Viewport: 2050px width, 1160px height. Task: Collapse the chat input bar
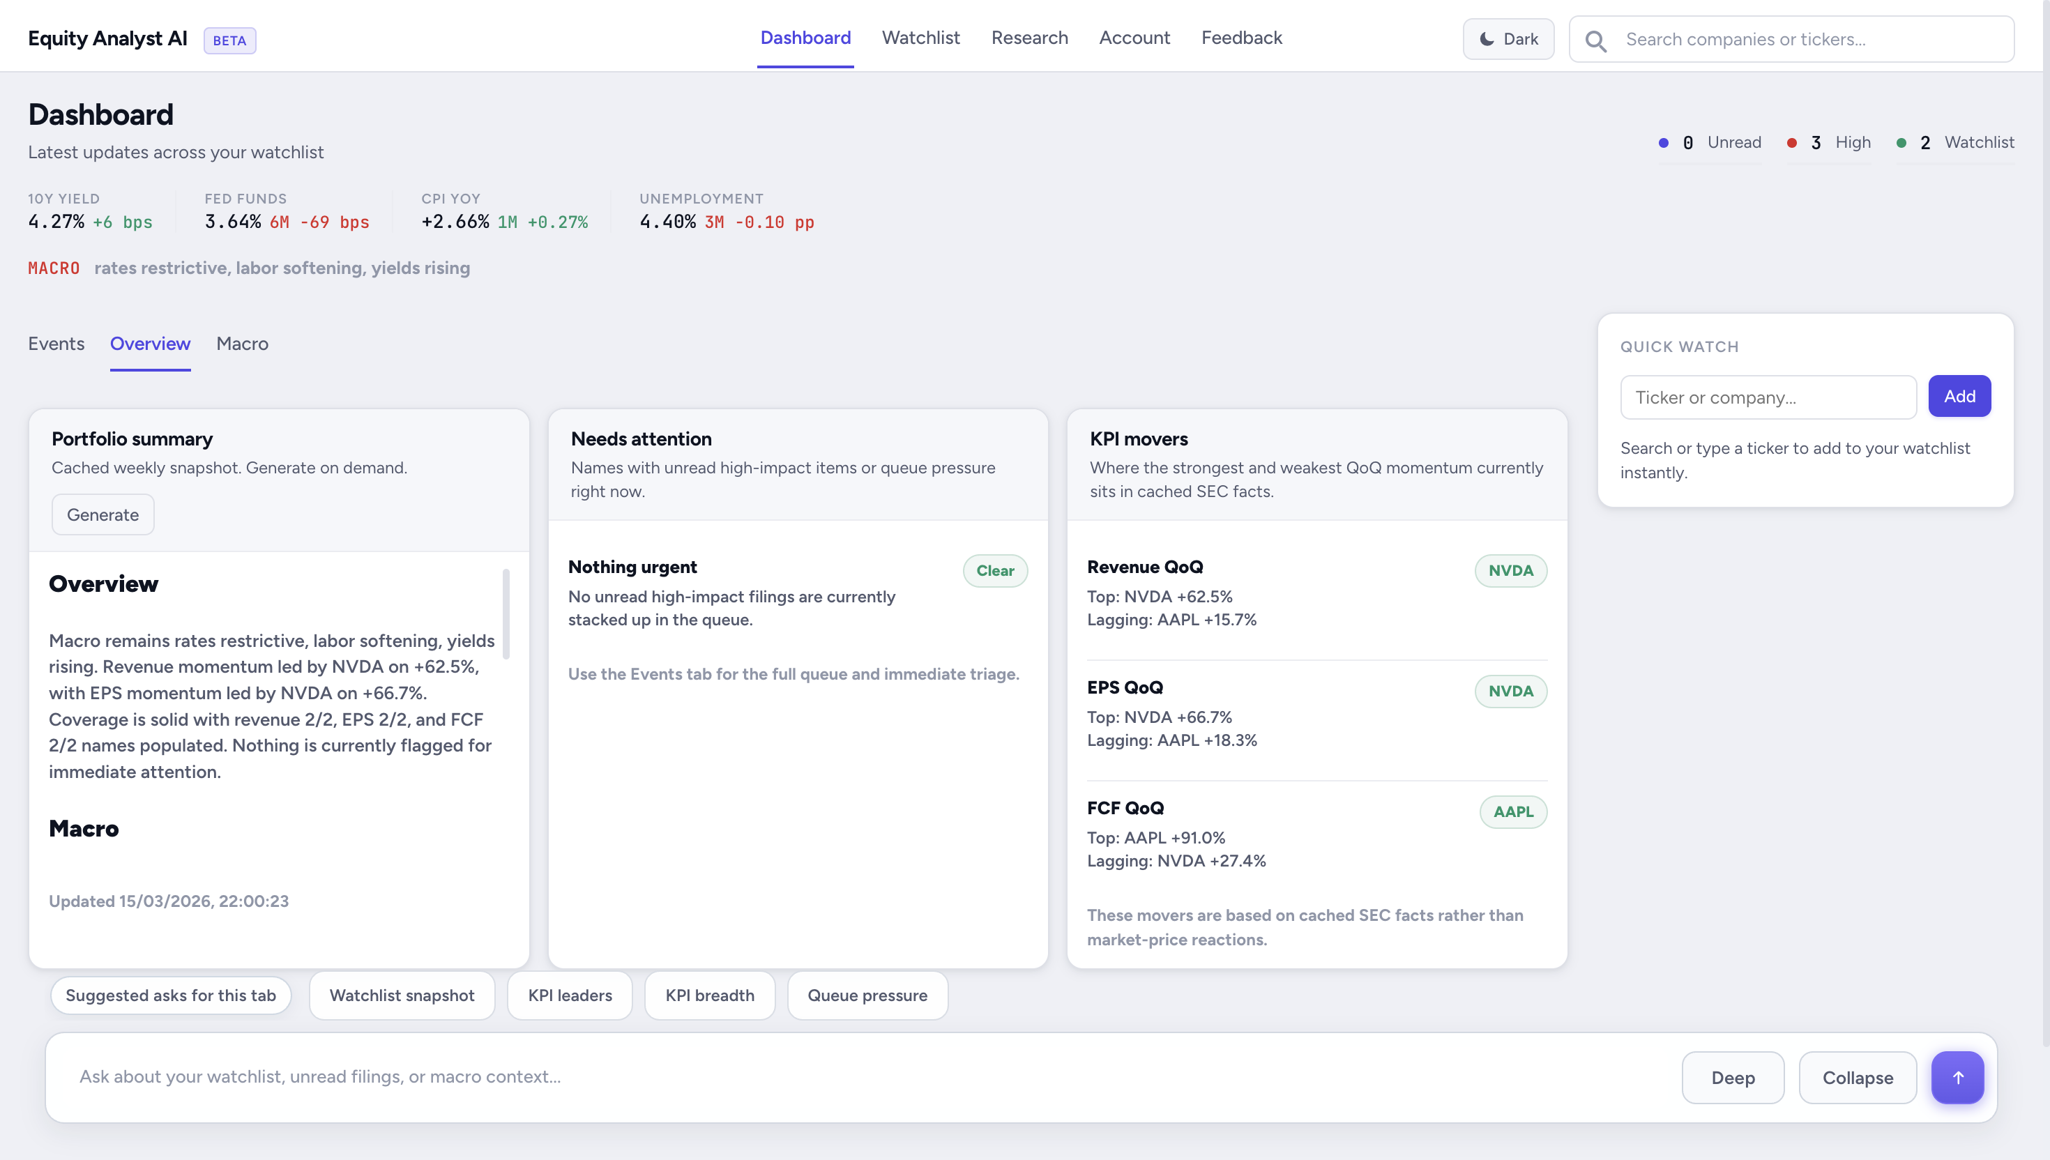click(1857, 1077)
